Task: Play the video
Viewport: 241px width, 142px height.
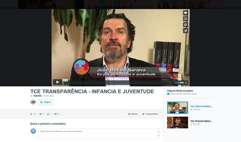Action: 58,82
